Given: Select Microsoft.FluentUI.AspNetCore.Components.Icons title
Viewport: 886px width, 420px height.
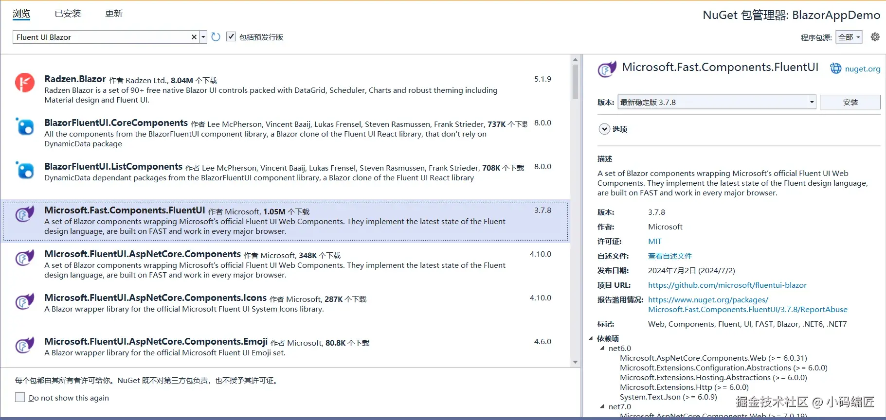Looking at the screenshot, I should point(155,298).
